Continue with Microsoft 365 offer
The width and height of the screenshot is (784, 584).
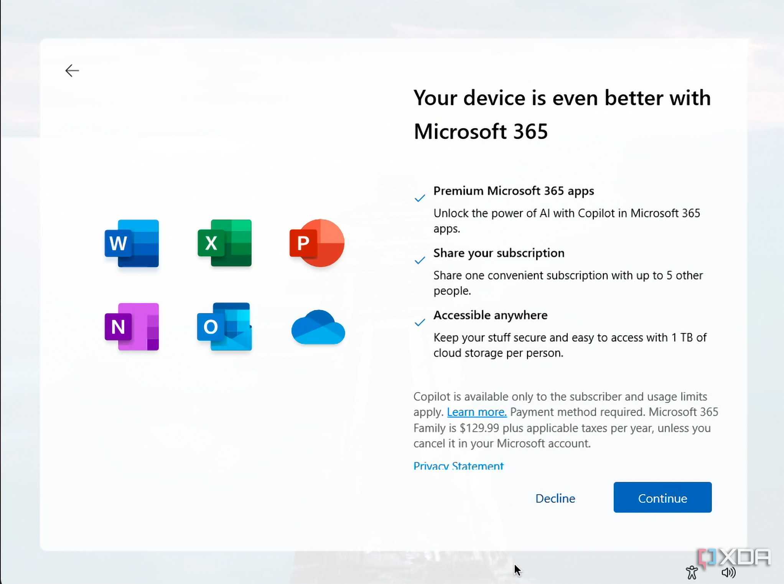tap(662, 497)
